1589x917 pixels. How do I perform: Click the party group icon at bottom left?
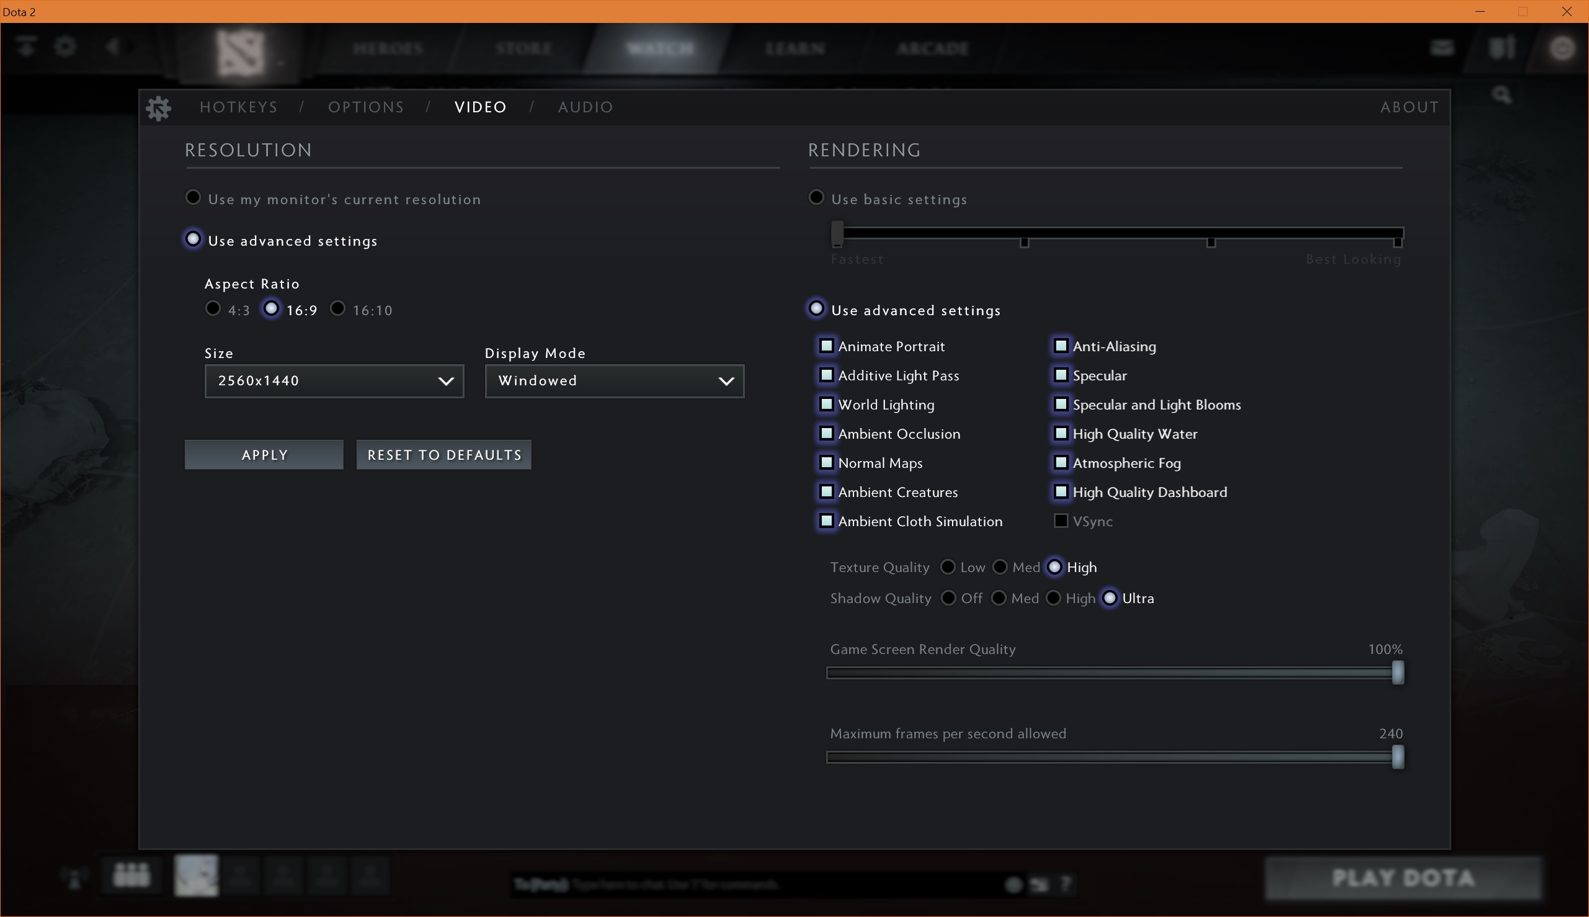(131, 875)
